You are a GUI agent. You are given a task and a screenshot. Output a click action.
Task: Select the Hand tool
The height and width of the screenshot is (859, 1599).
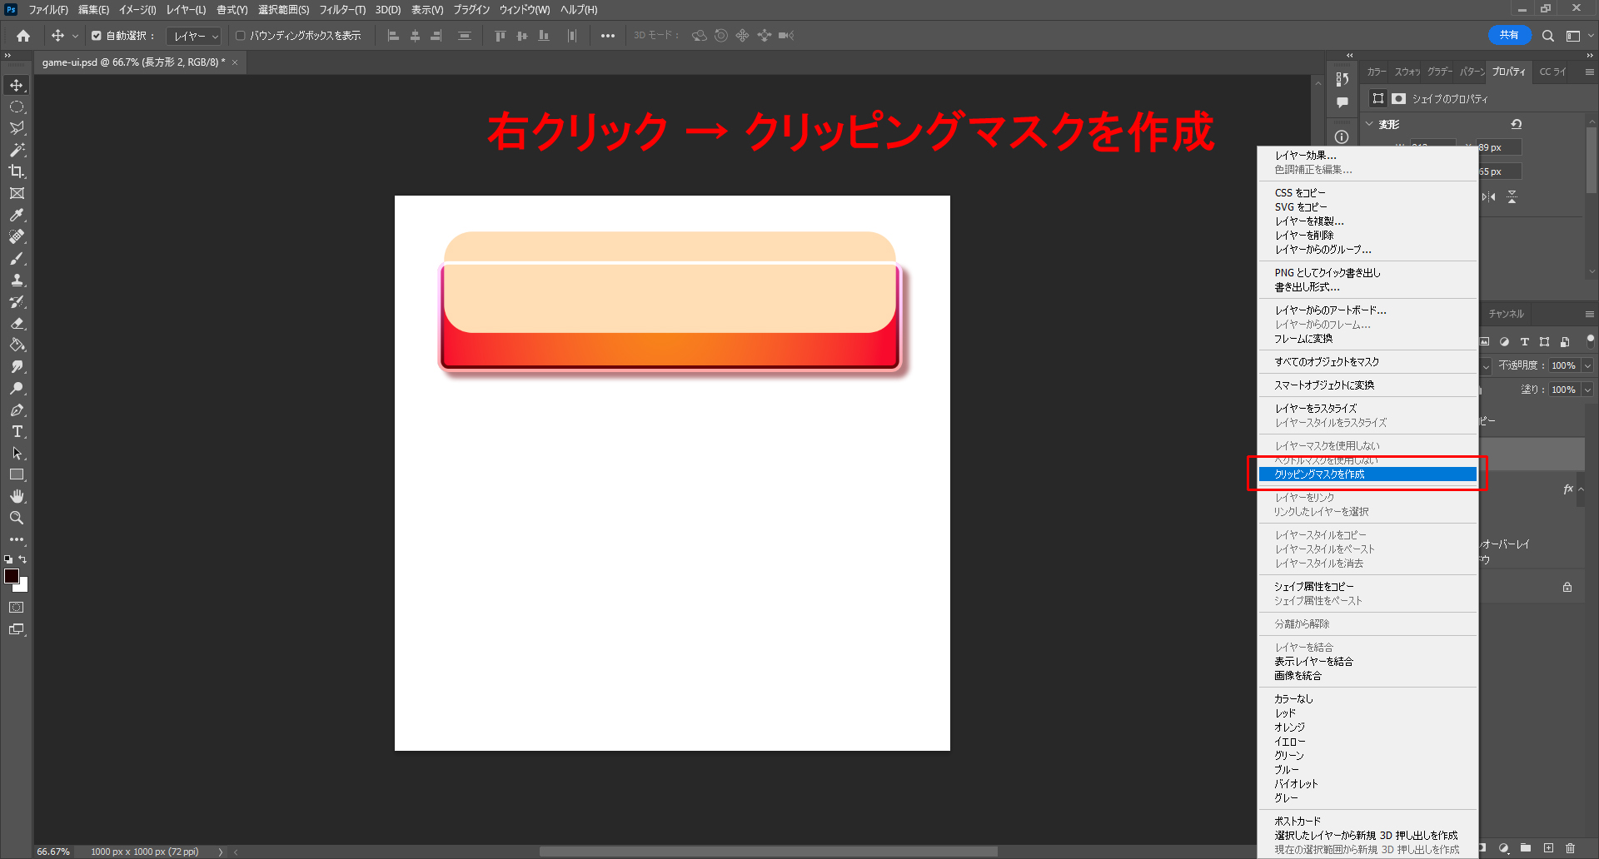[x=17, y=497]
